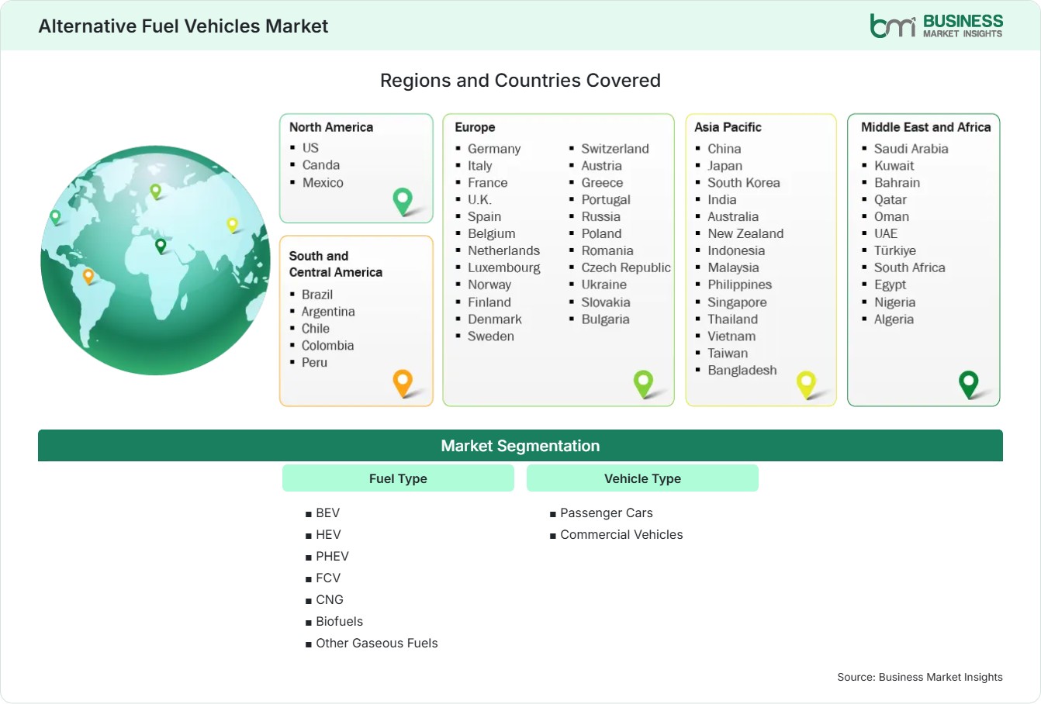Image resolution: width=1041 pixels, height=704 pixels.
Task: Click the globe illustration
Action: coord(156,261)
